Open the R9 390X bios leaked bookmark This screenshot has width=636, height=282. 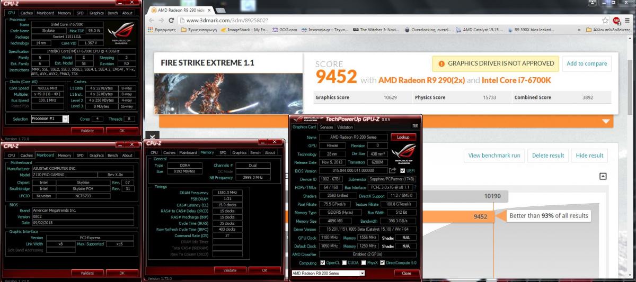pyautogui.click(x=532, y=30)
